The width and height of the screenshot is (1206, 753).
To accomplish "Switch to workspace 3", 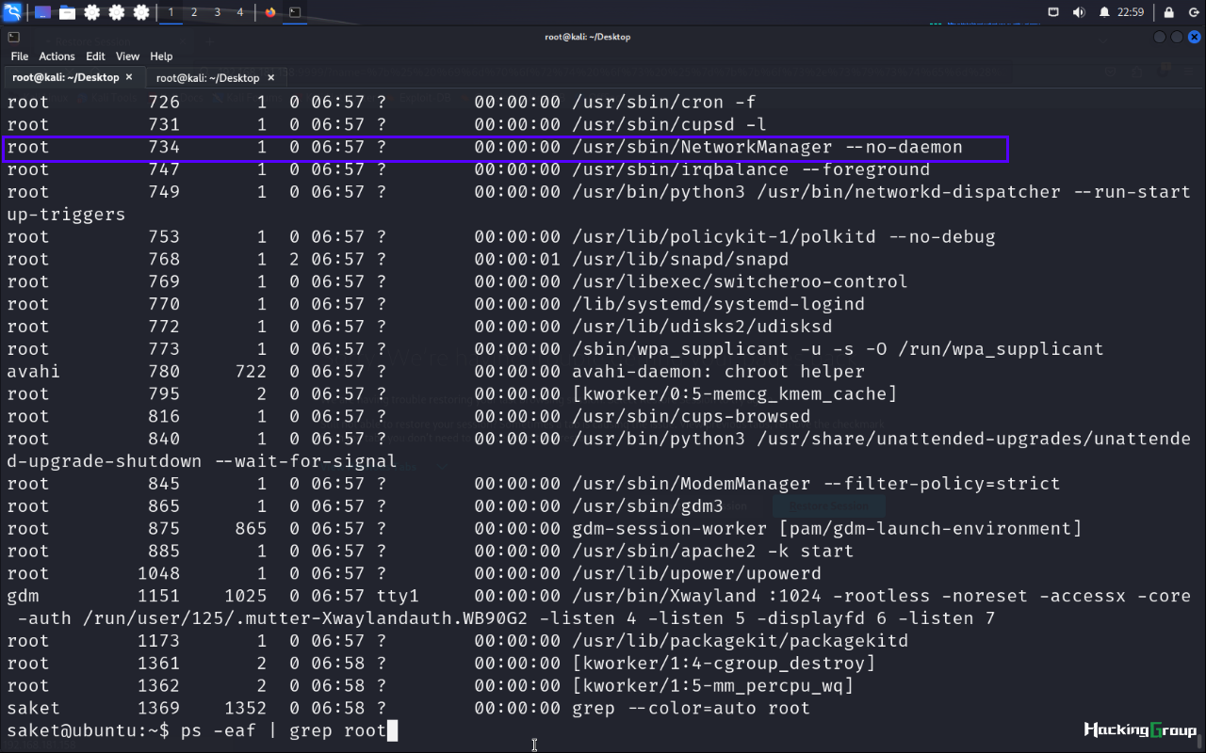I will tap(217, 12).
